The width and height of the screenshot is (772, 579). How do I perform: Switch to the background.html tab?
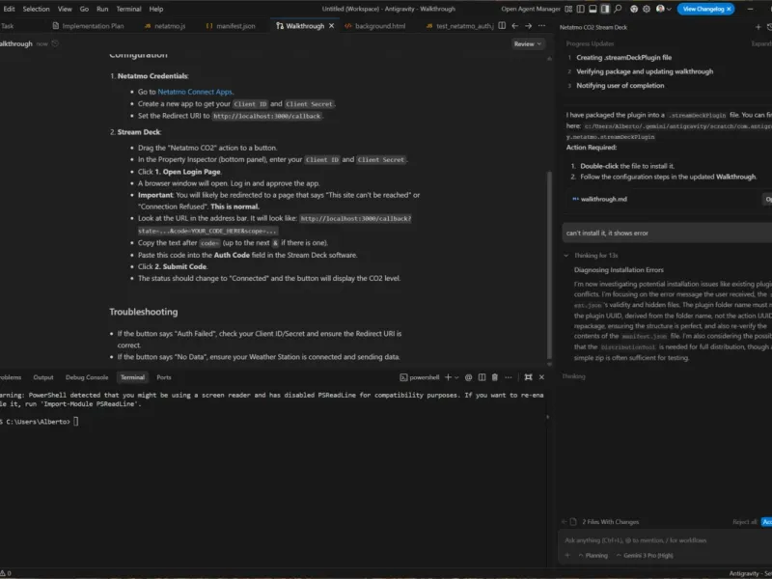[375, 26]
